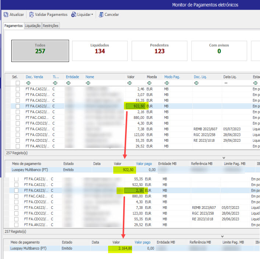Image resolution: width=260 pixels, height=259 pixels.
Task: Open the Restrições tab
Action: tap(50, 26)
